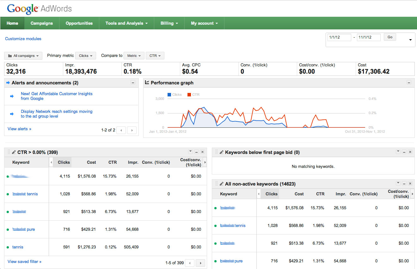Open the Billing menu
417x269 pixels.
pos(169,23)
